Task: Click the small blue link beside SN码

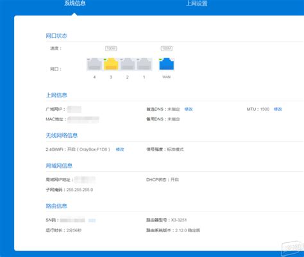Action: click(x=92, y=220)
